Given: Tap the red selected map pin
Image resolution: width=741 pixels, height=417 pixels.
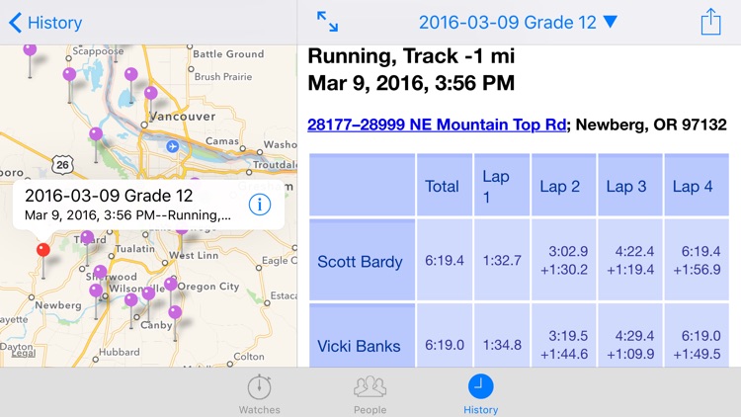Looking at the screenshot, I should [42, 251].
